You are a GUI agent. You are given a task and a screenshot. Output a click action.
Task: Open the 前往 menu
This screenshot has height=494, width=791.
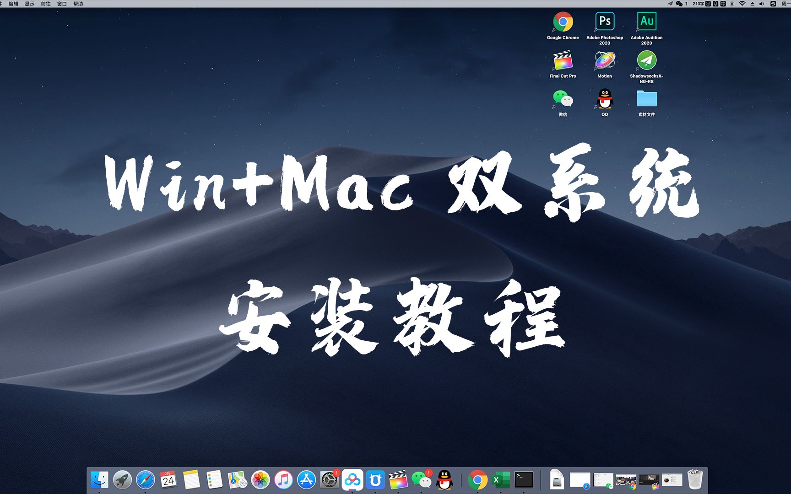tap(46, 4)
